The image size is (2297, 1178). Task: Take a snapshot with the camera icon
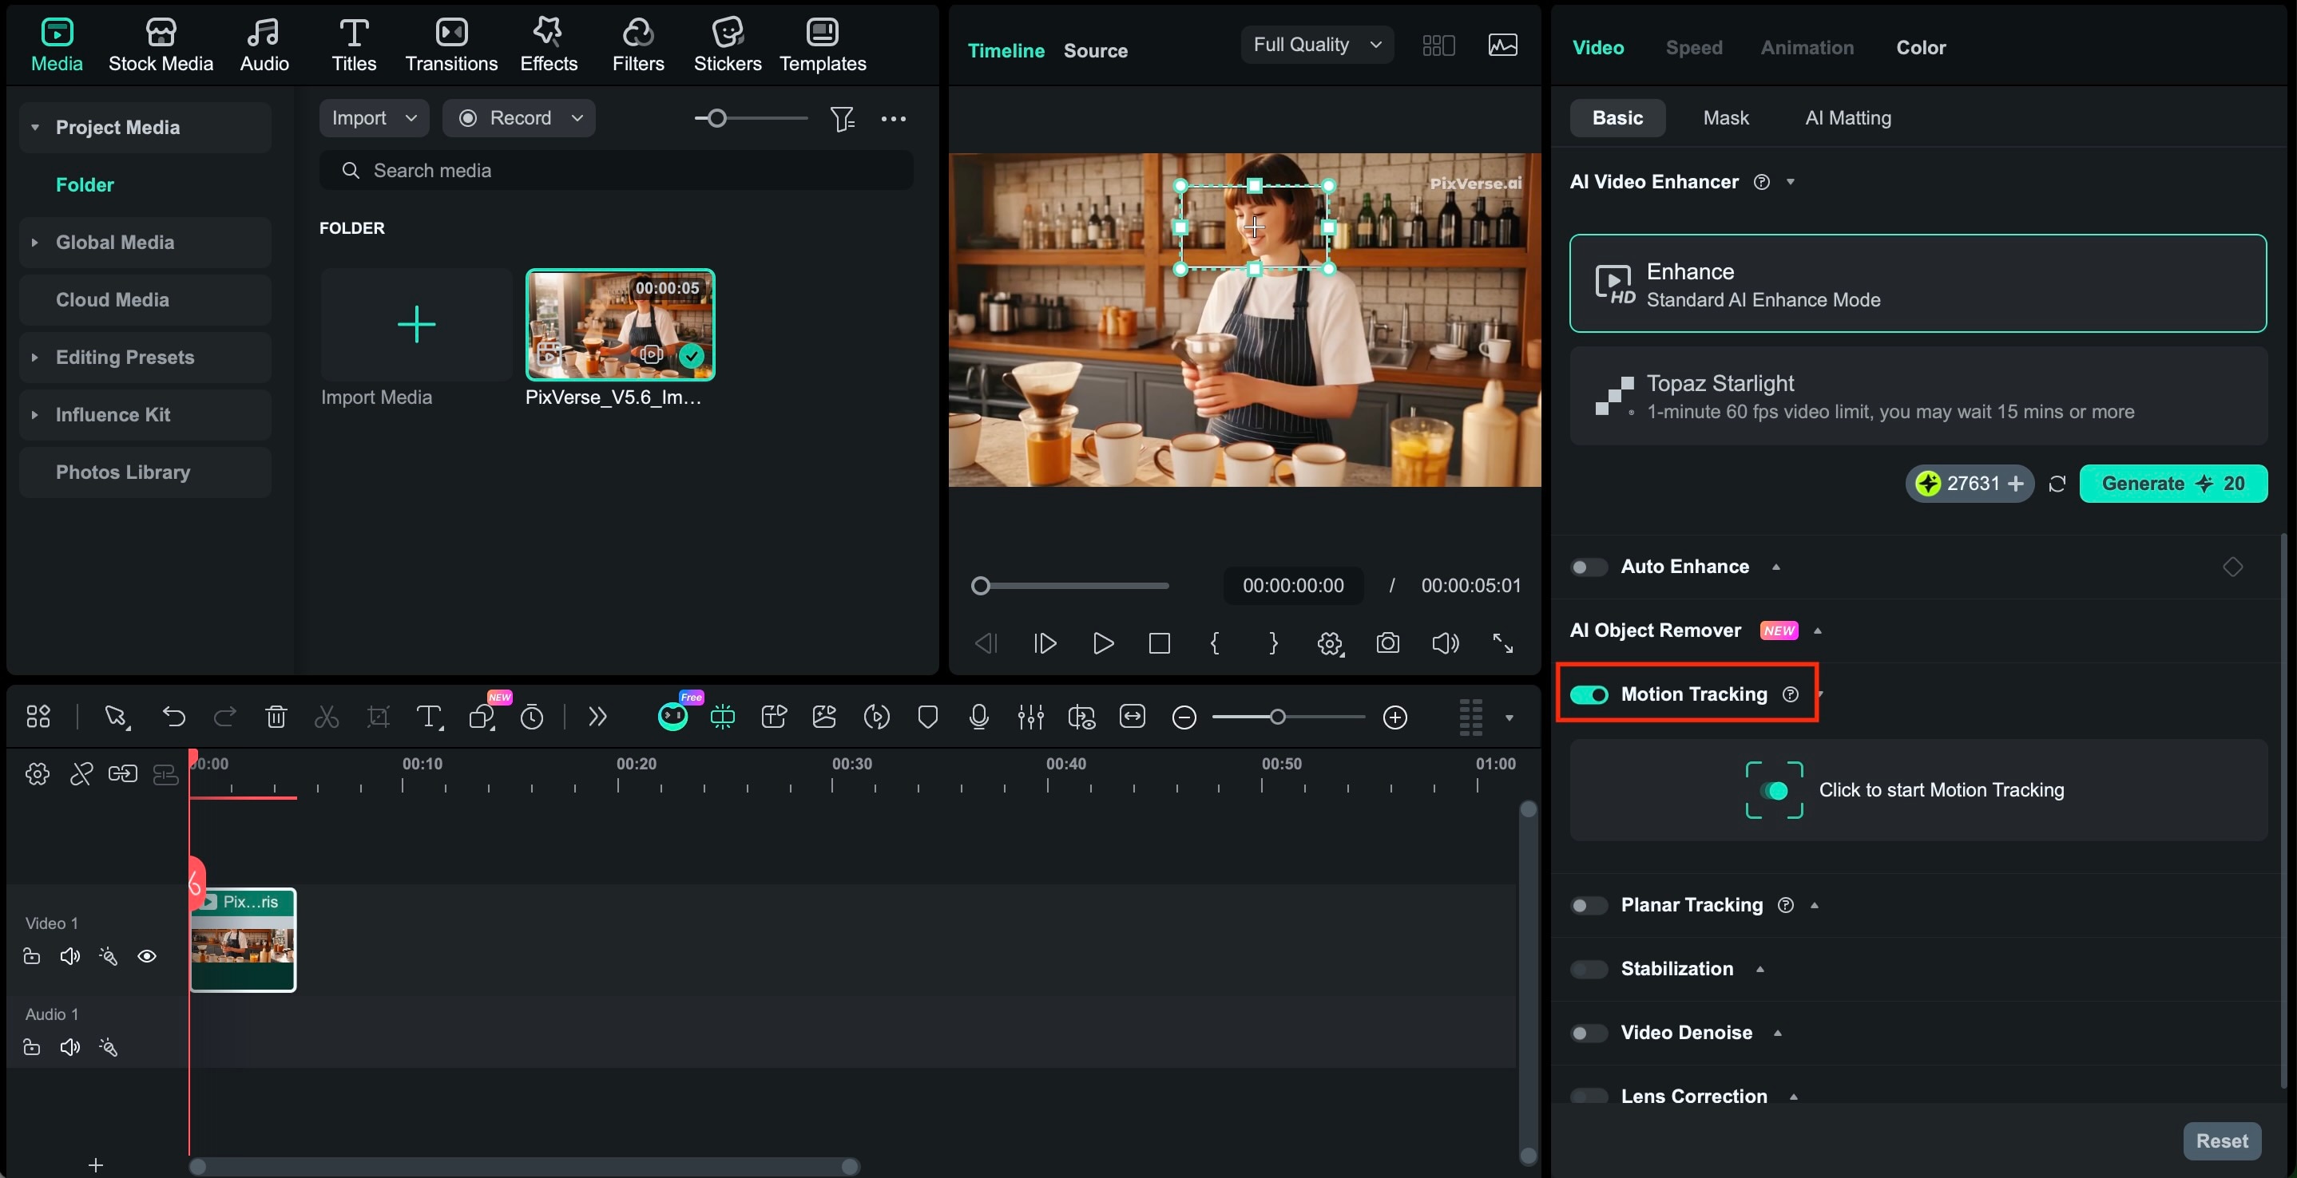tap(1387, 643)
